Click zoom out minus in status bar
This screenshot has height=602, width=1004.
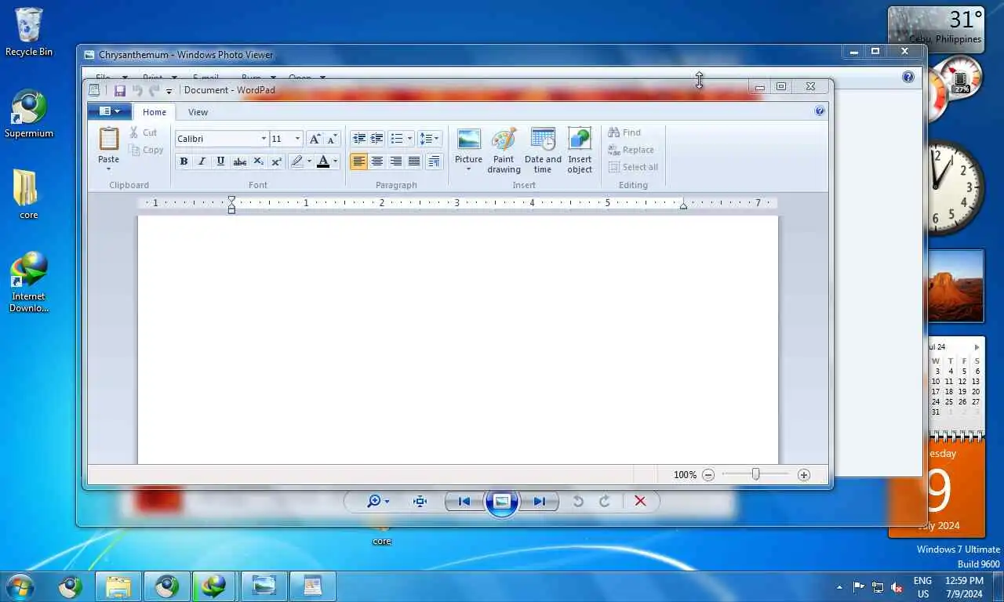point(708,474)
